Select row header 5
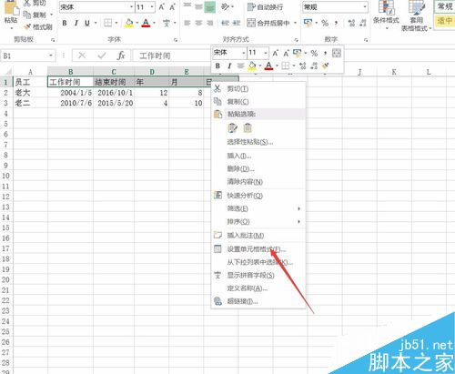 [x=6, y=124]
